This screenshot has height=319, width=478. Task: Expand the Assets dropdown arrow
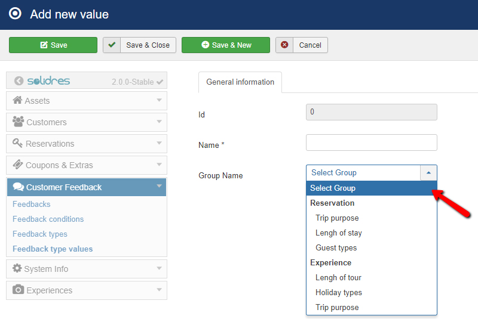[159, 100]
